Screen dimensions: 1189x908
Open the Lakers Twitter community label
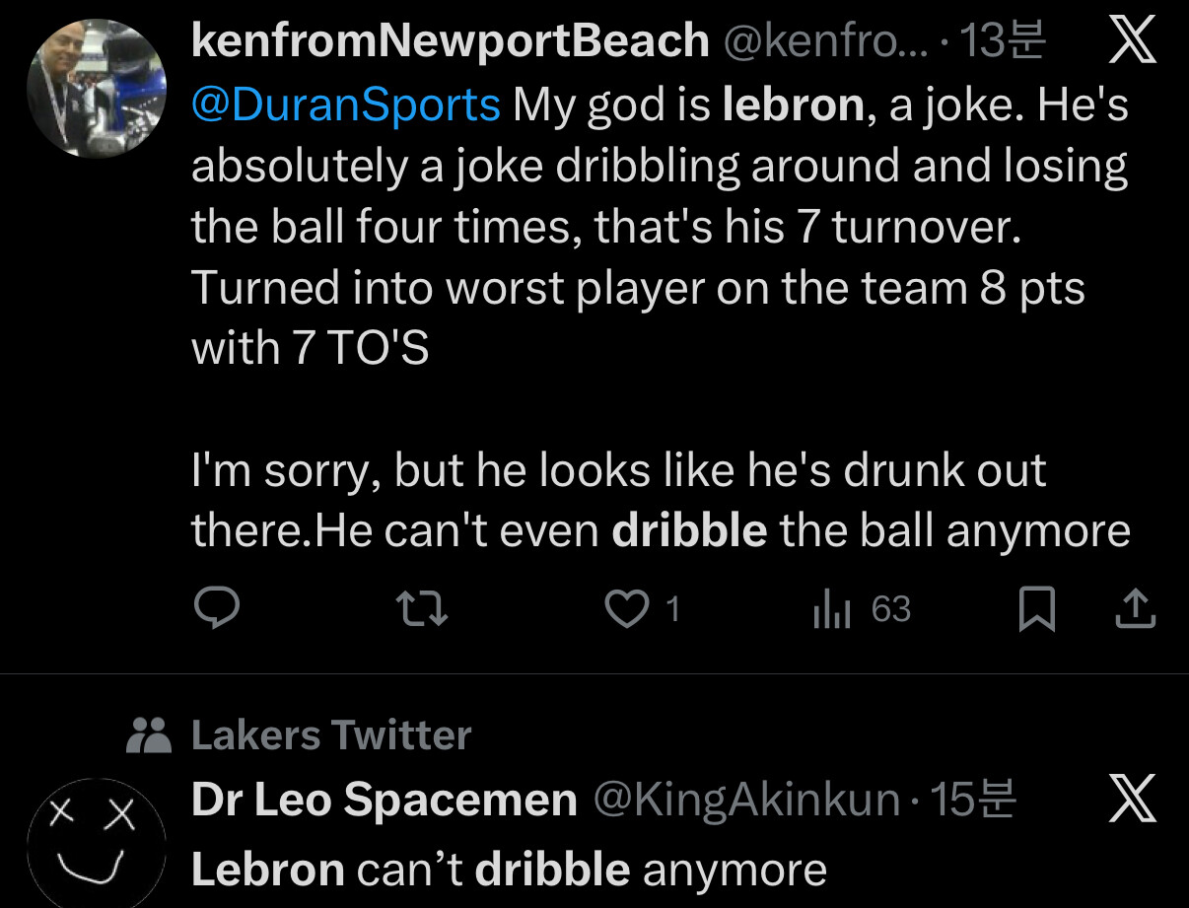point(330,735)
